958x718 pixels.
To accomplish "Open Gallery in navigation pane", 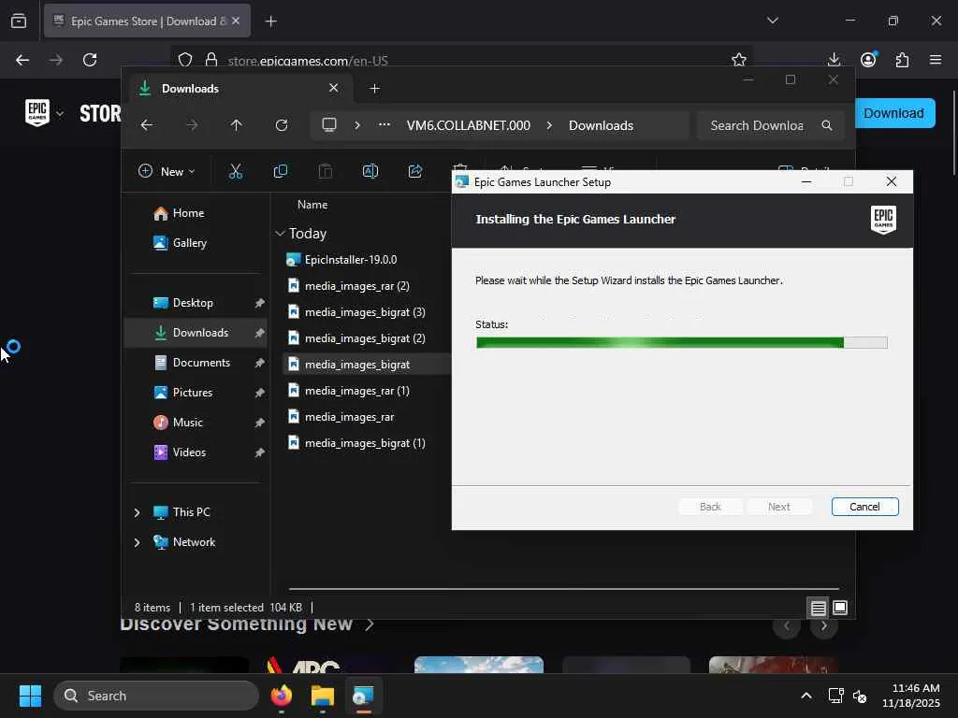I will click(189, 243).
